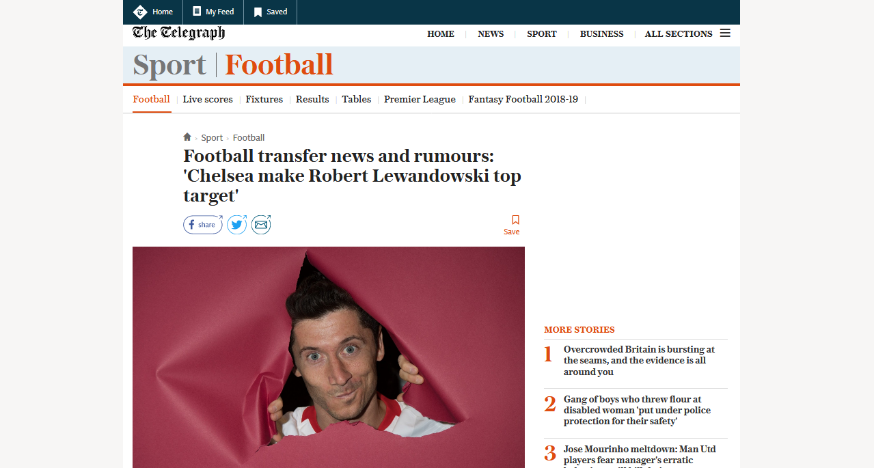Expand the All Sections hamburger menu
Viewport: 874px width, 468px height.
tap(725, 33)
